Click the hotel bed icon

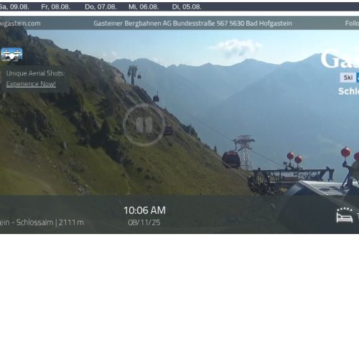coord(345,215)
